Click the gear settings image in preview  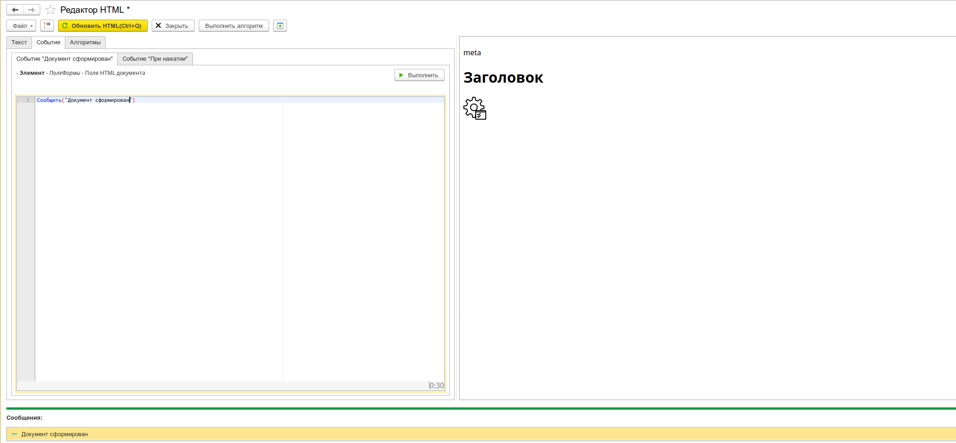tap(475, 108)
